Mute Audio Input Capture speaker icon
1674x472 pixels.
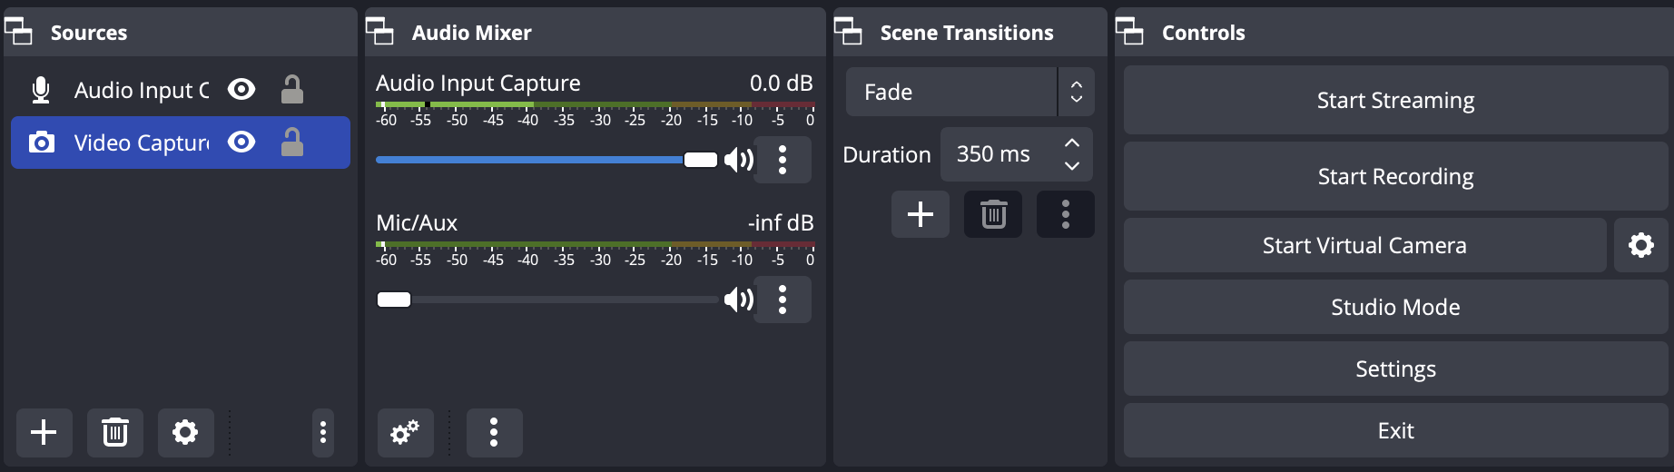(739, 161)
